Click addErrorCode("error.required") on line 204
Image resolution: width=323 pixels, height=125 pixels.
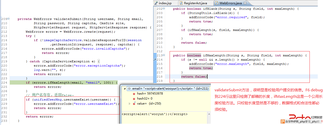coord(227,17)
